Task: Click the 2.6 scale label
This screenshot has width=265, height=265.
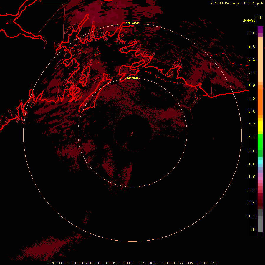Action: [252, 151]
